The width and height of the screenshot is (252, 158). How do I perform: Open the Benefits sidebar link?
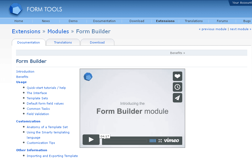coord(22,77)
